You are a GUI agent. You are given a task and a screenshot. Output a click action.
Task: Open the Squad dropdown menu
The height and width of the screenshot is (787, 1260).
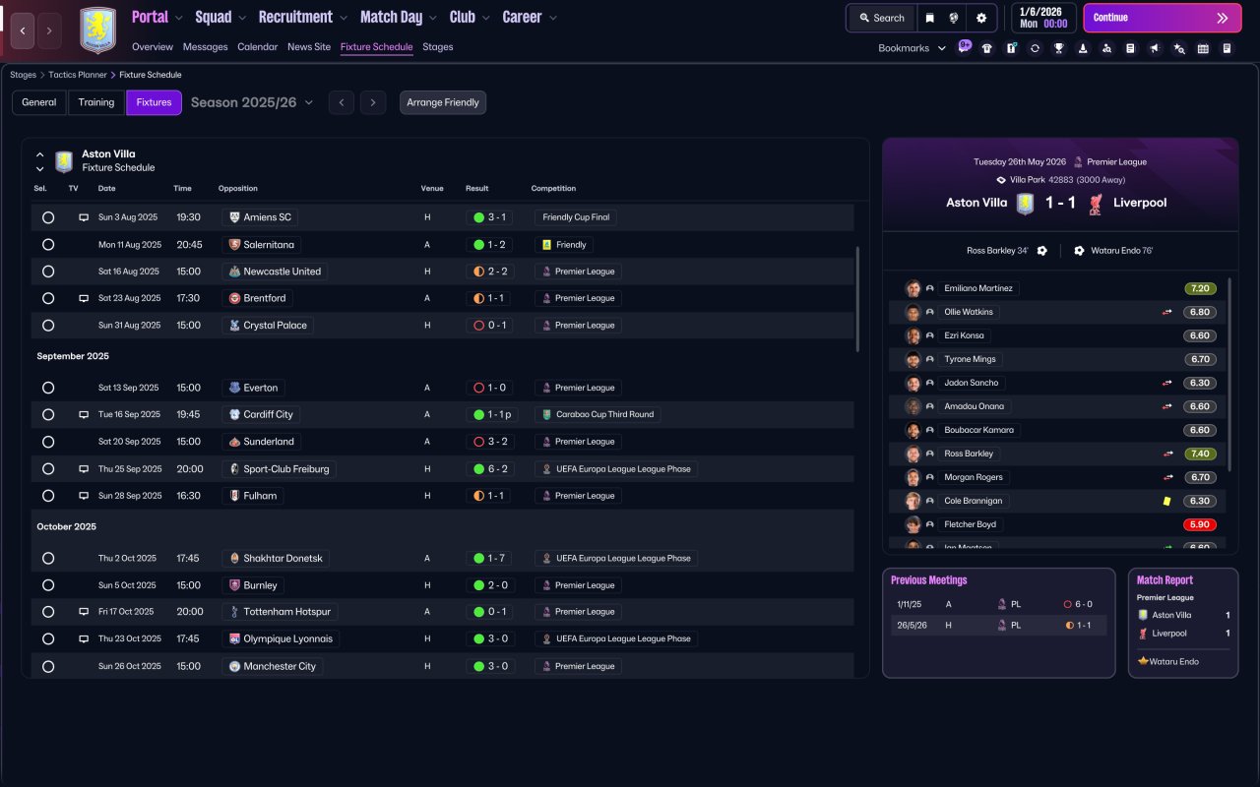(221, 17)
